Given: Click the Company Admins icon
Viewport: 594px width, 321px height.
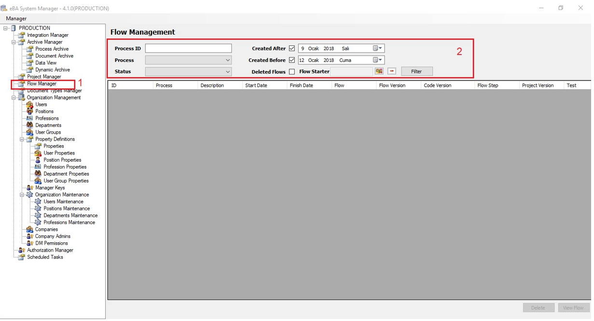Looking at the screenshot, I should point(30,237).
